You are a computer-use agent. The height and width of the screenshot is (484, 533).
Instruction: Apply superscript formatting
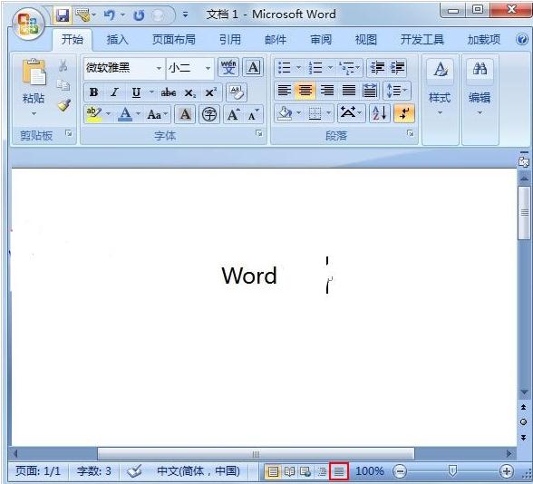(x=210, y=92)
